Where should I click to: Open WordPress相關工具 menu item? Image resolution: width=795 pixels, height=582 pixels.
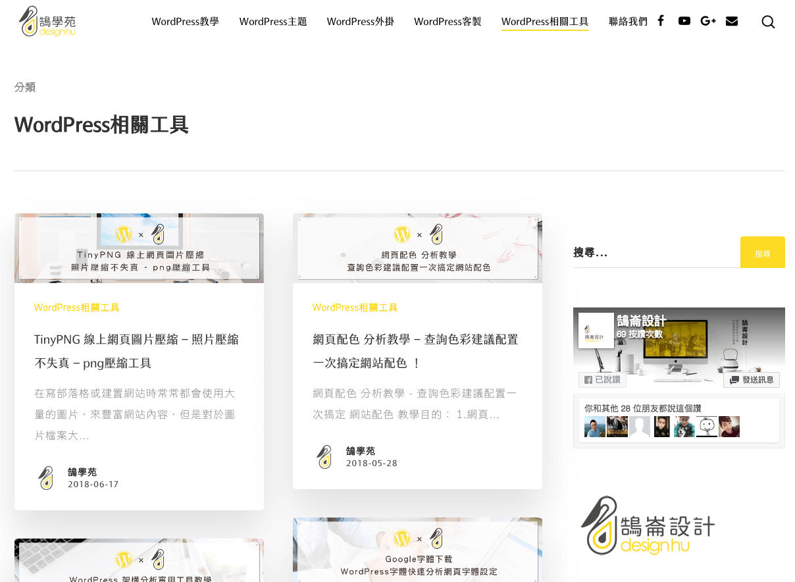tap(545, 21)
